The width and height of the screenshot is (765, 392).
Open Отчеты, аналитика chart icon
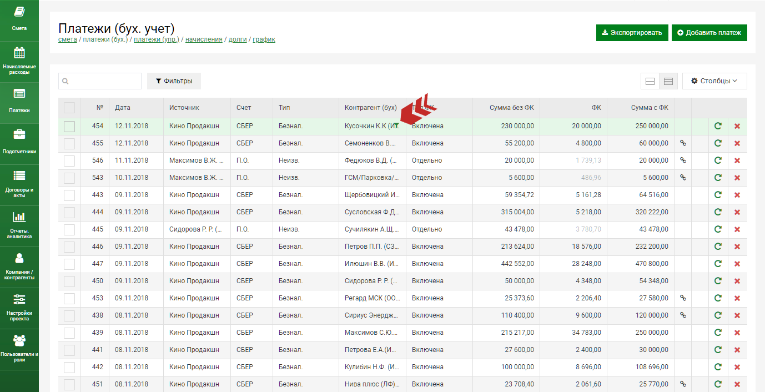click(x=19, y=218)
